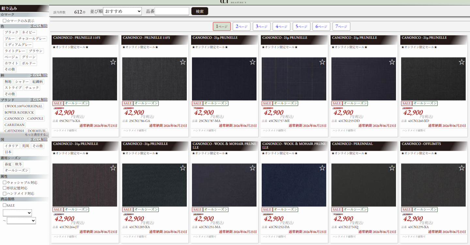Star the 25CN1786-GA fabric as favorite
470x245 pixels.
[x=183, y=62]
